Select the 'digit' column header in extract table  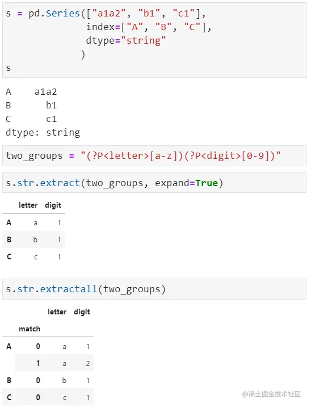pyautogui.click(x=53, y=205)
